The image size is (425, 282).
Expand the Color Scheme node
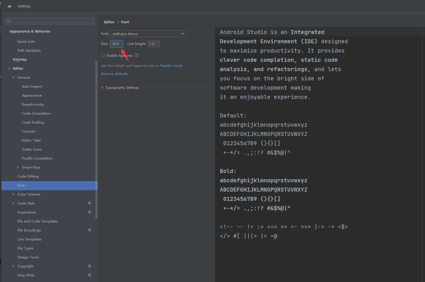click(x=13, y=194)
